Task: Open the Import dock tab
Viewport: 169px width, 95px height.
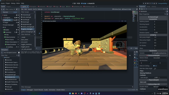Action: click(x=8, y=7)
